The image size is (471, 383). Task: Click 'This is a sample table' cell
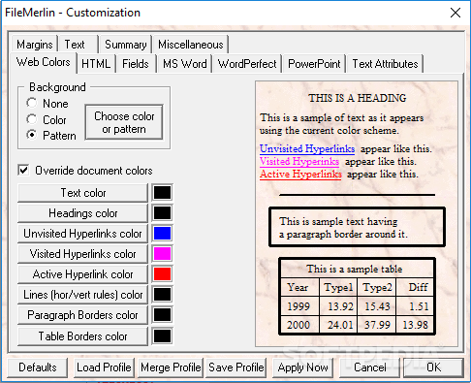tap(357, 269)
